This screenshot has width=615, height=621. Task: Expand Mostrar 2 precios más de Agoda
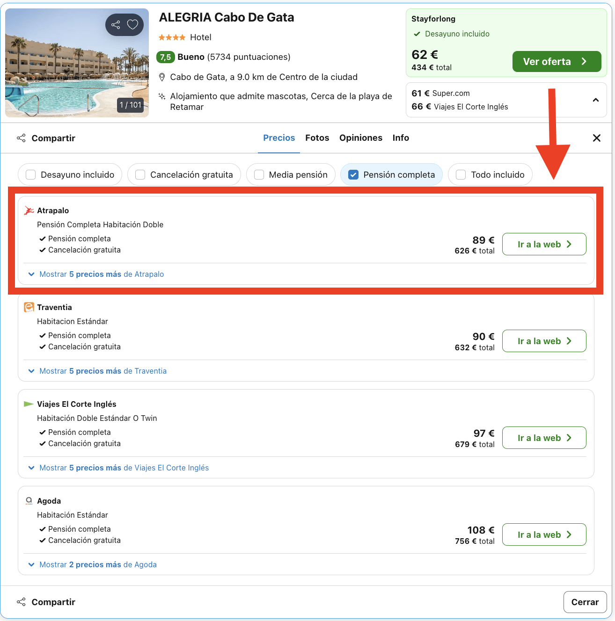98,564
